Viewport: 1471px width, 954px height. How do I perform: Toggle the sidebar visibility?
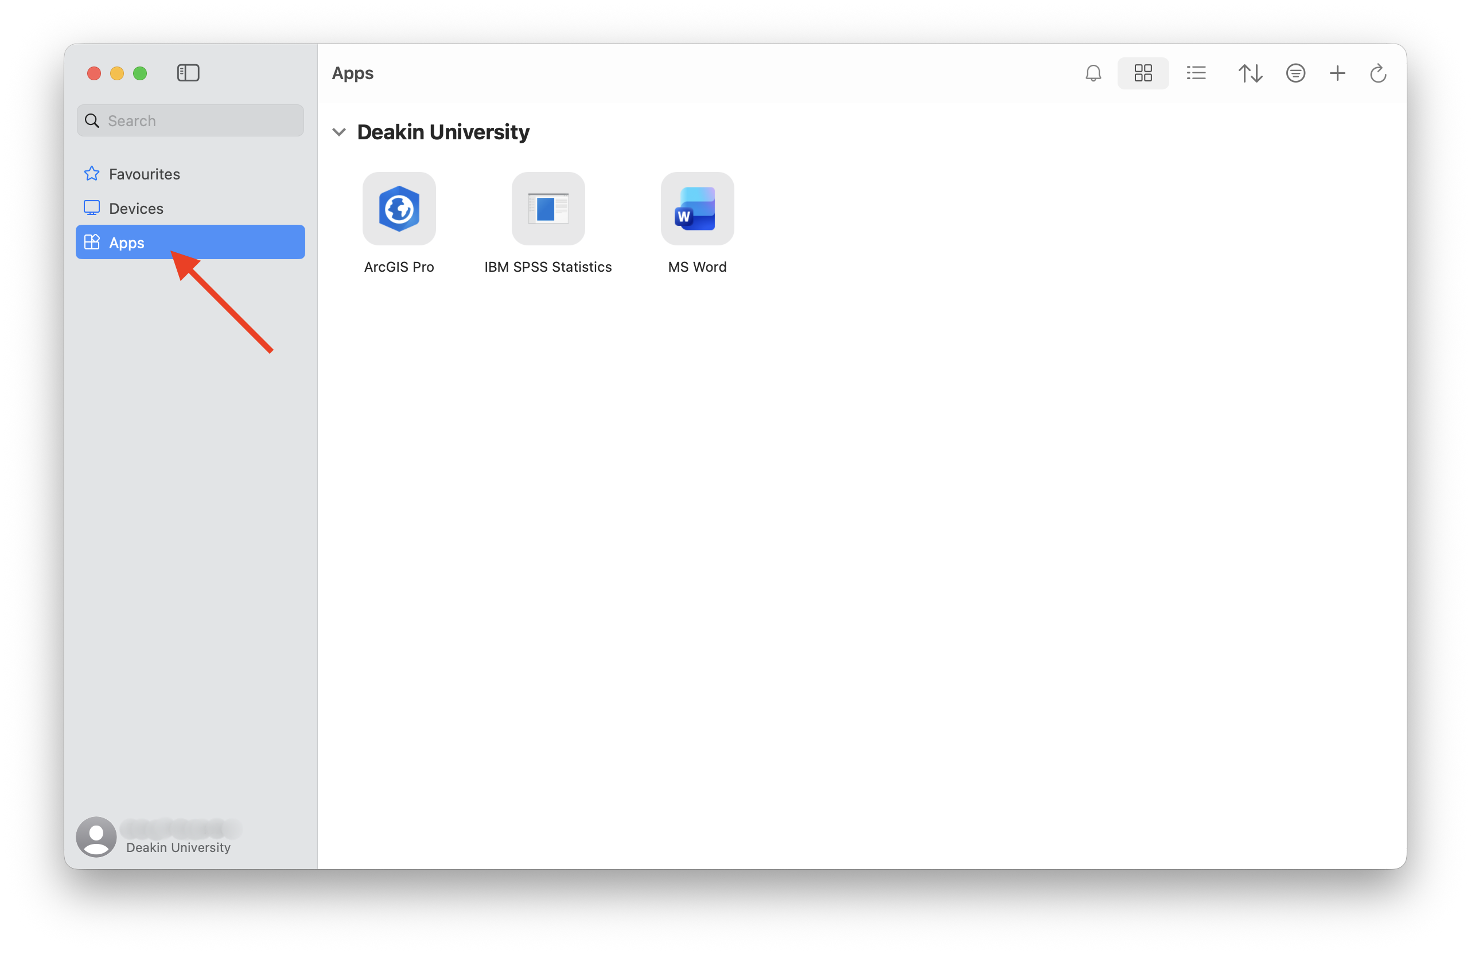click(188, 73)
